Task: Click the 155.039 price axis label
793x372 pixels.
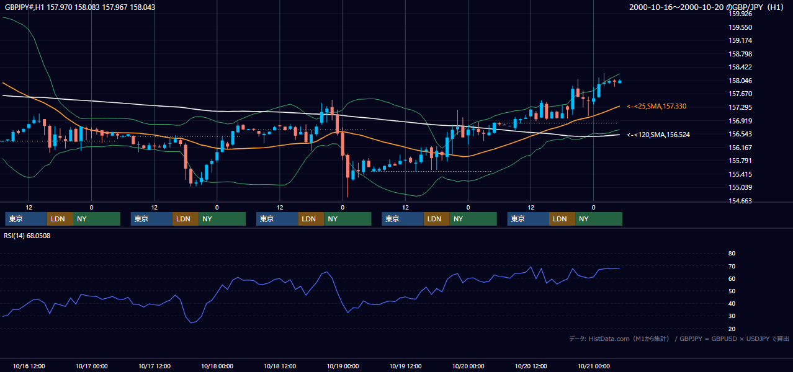Action: pyautogui.click(x=740, y=187)
